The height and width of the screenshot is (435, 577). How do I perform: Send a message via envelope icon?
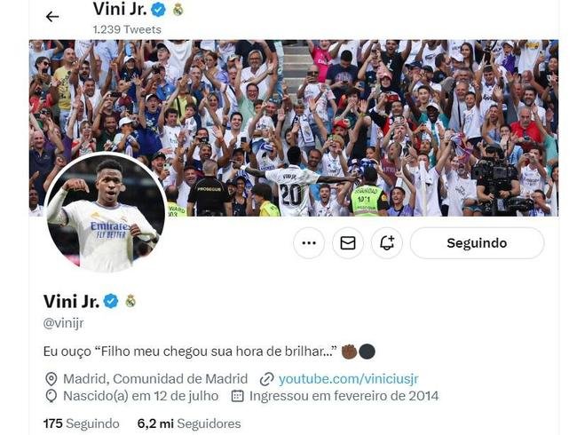(348, 243)
